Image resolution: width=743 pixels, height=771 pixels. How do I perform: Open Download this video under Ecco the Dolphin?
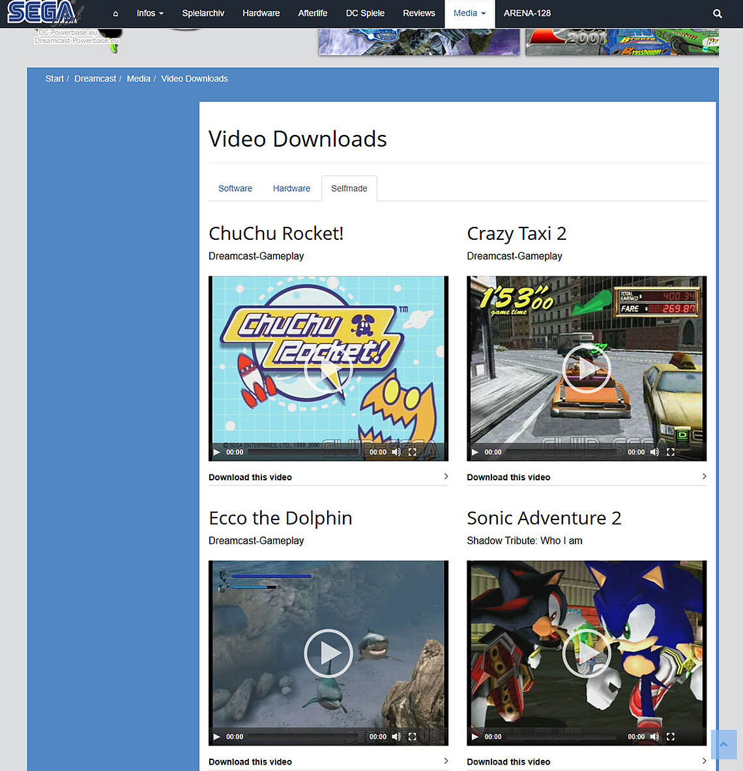pyautogui.click(x=328, y=762)
